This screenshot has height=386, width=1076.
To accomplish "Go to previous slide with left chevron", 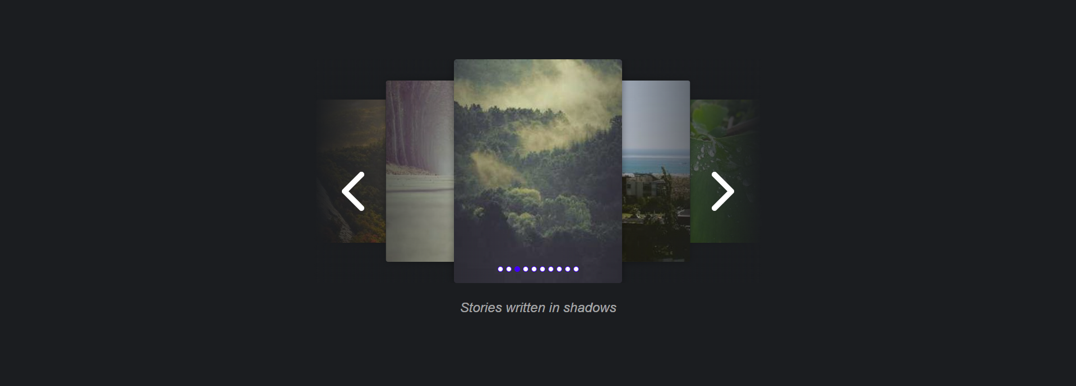I will (x=353, y=191).
